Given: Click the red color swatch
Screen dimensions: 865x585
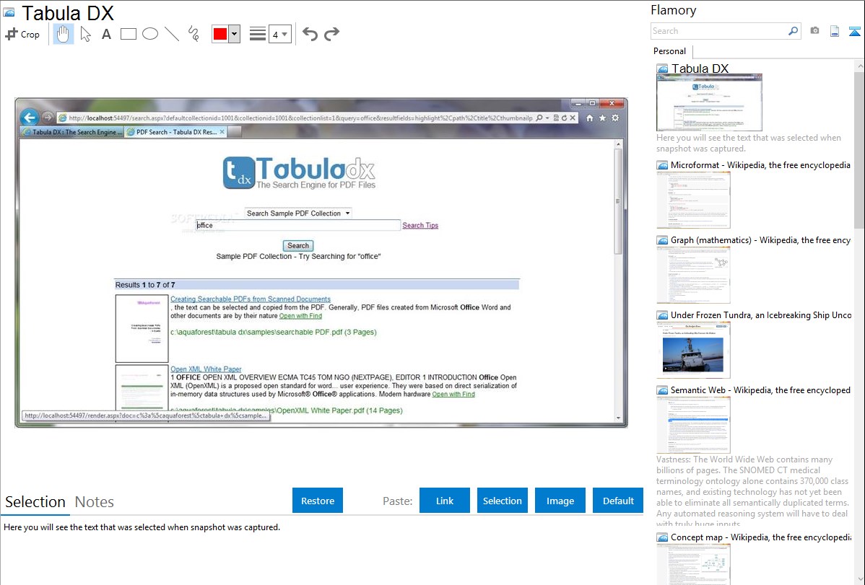Looking at the screenshot, I should point(220,34).
